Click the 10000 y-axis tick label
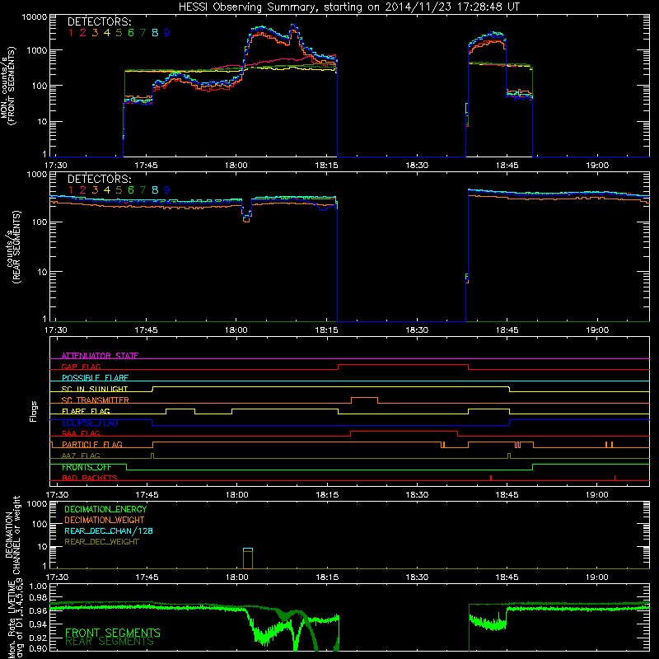Viewport: 659px width, 659px height. [35, 17]
